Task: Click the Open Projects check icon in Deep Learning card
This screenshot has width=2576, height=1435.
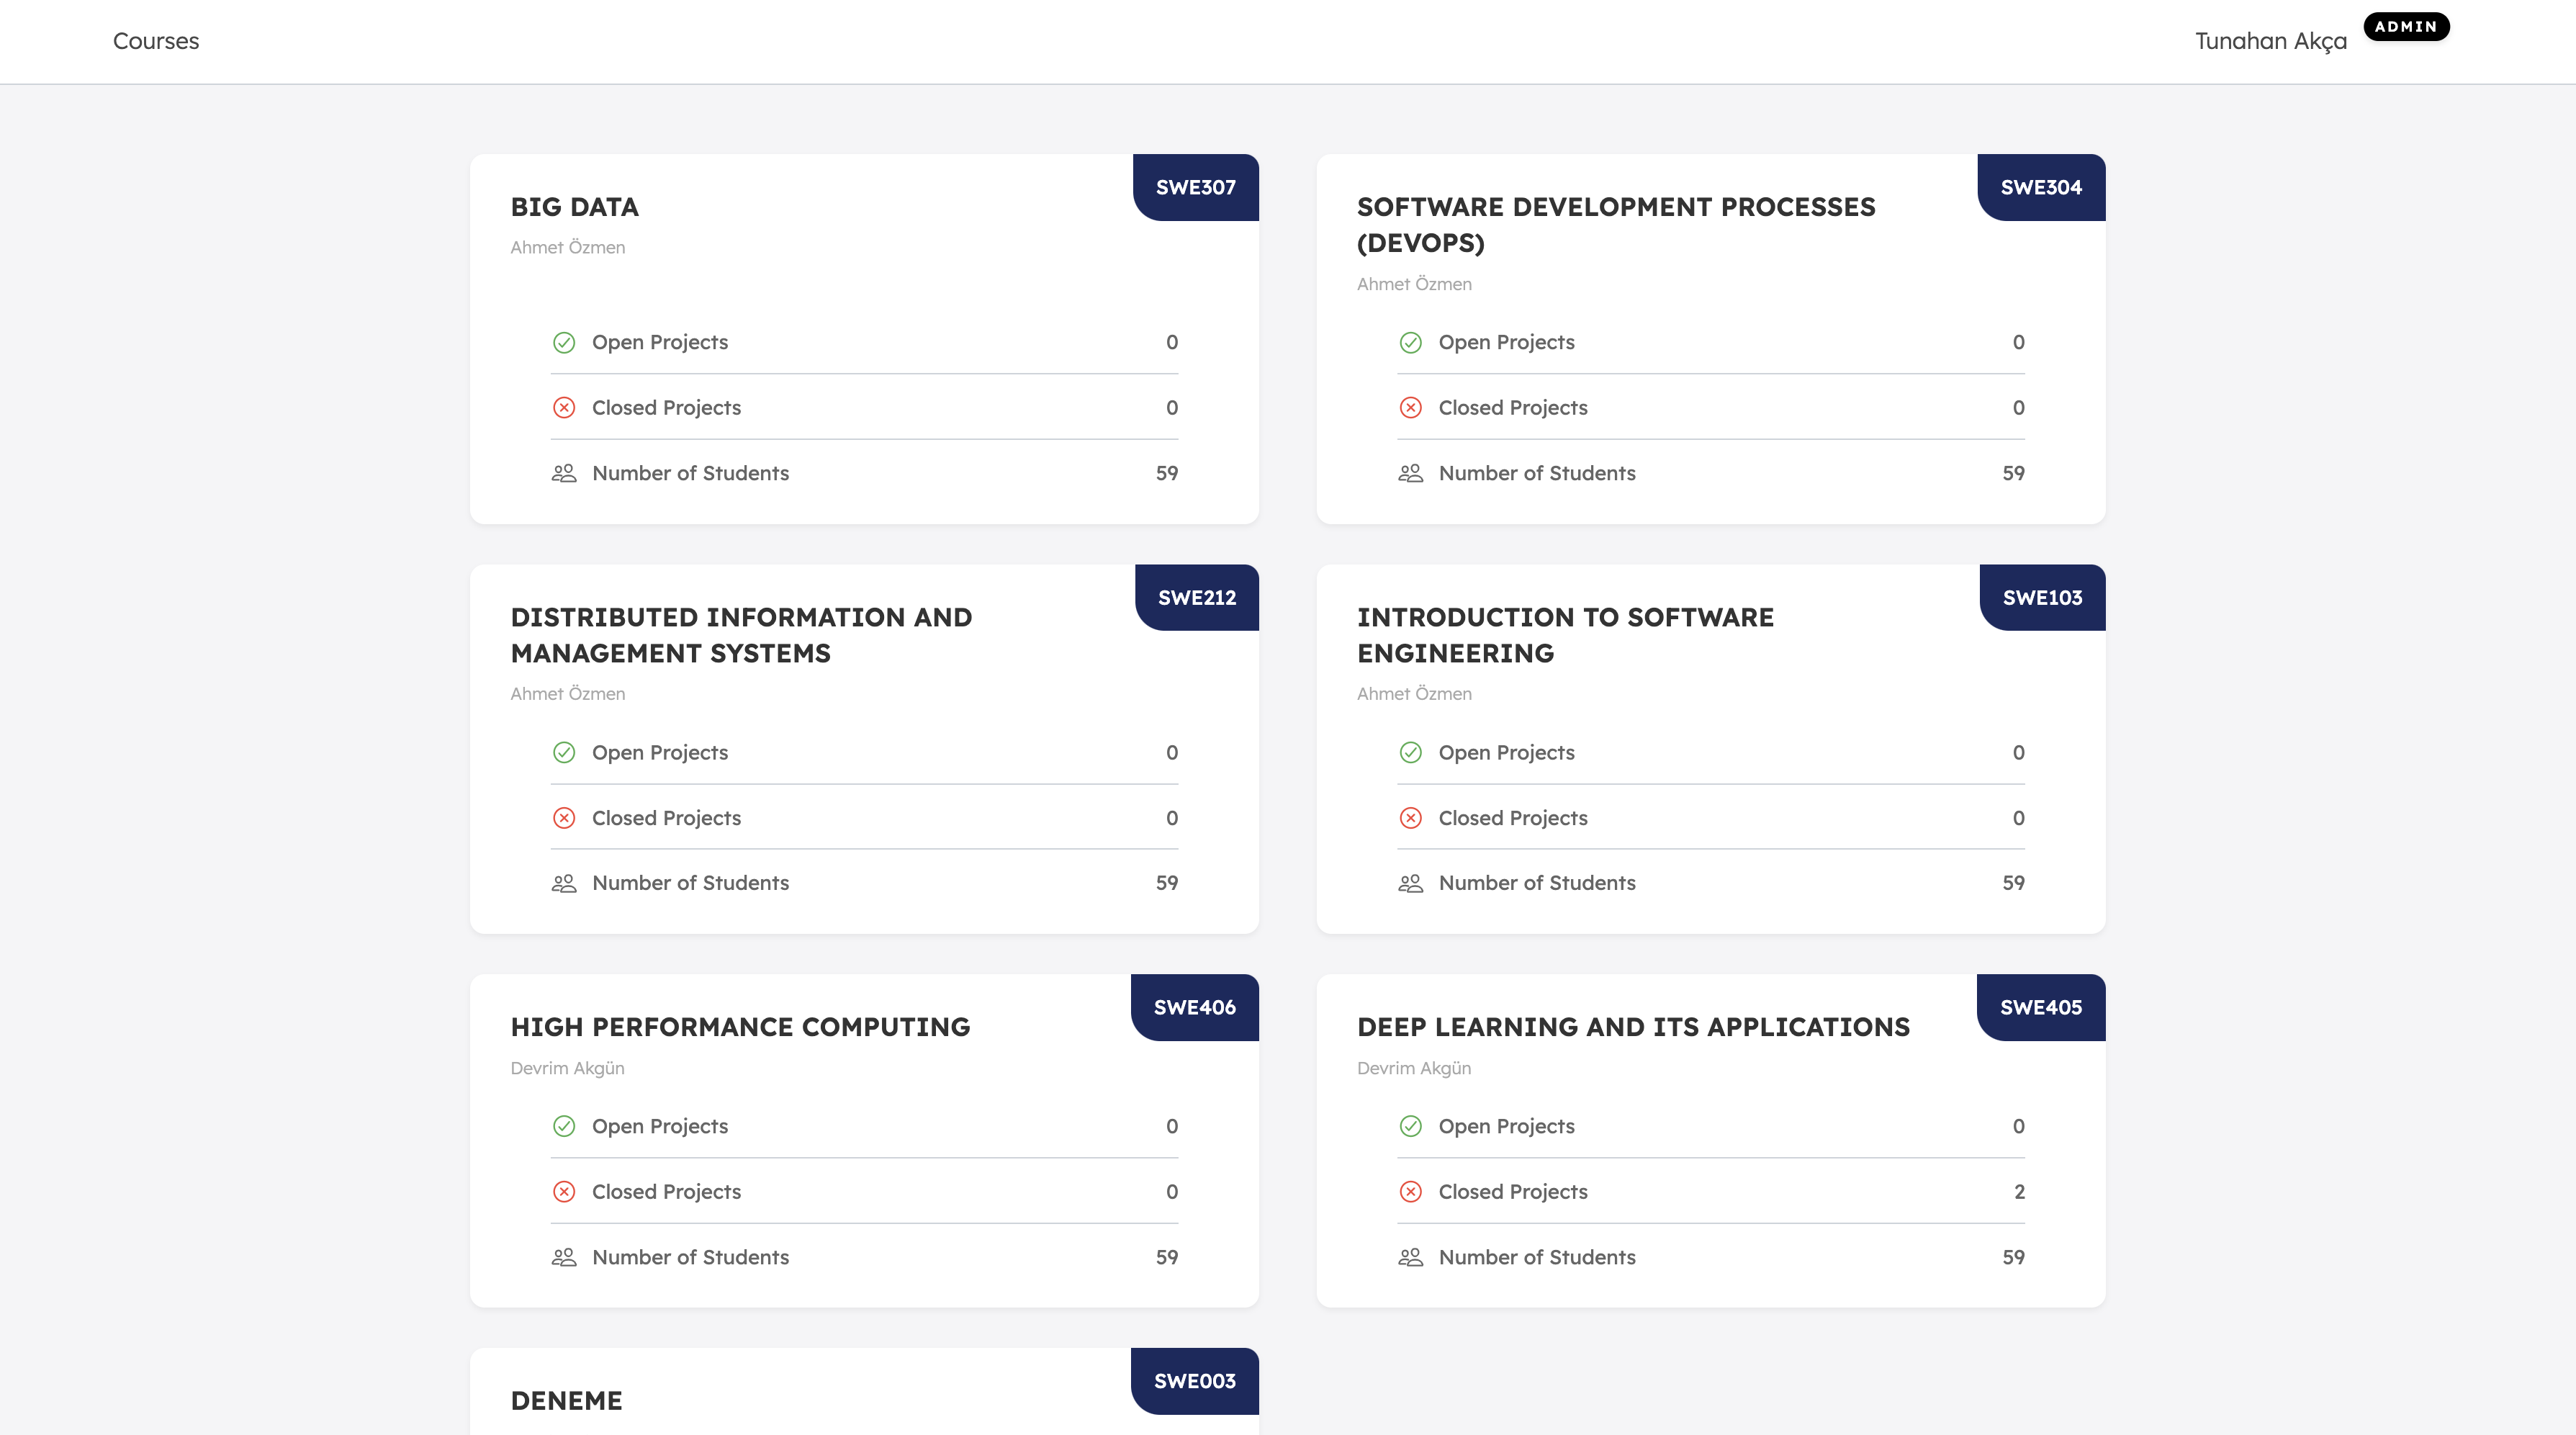Action: click(1411, 1127)
